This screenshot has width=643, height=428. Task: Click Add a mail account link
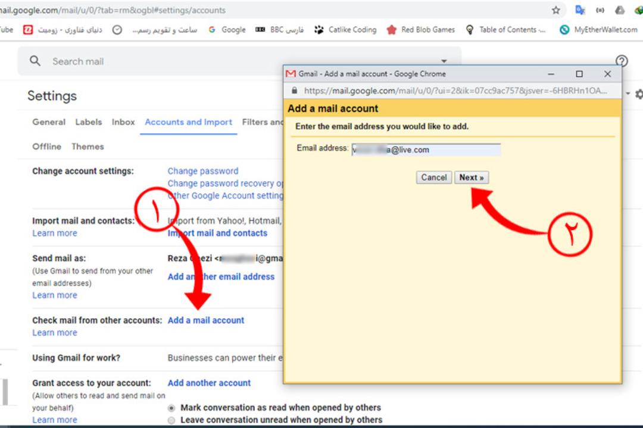pyautogui.click(x=206, y=320)
